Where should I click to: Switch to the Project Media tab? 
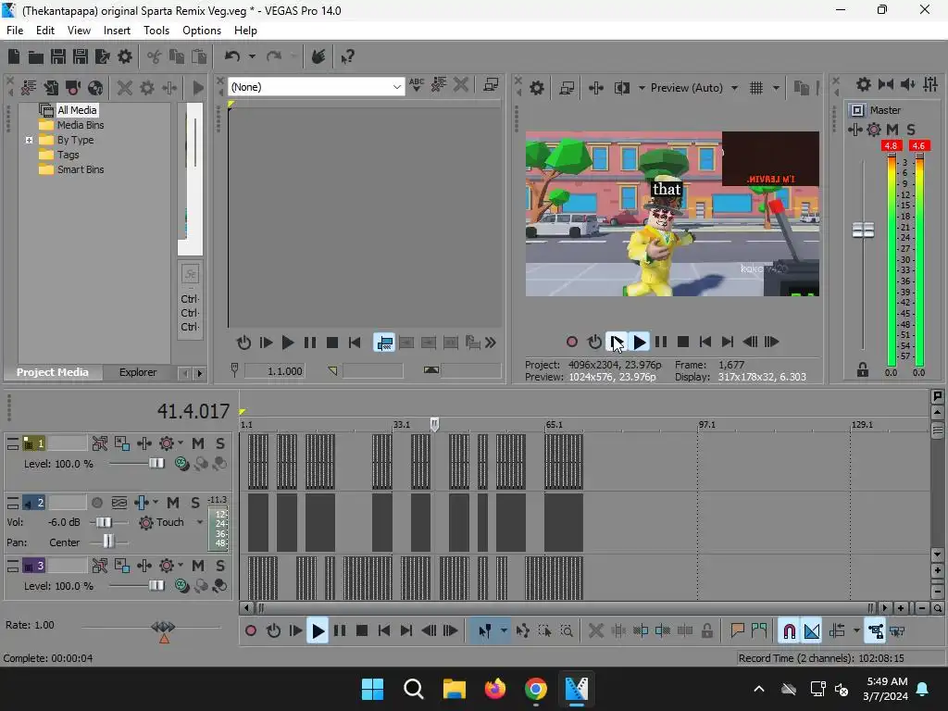(53, 372)
